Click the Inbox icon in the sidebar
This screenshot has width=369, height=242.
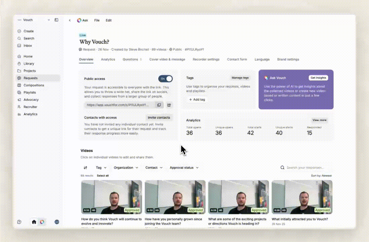19,46
